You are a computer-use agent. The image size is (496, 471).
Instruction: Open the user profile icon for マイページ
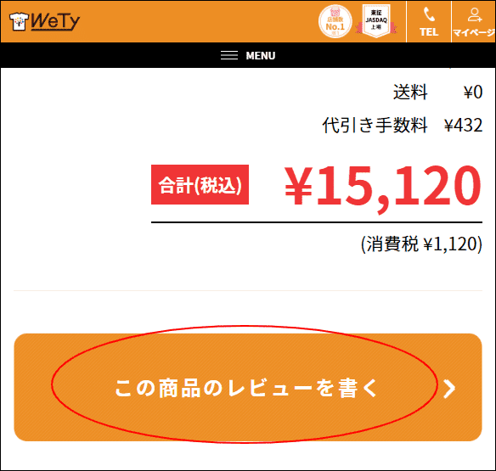tap(475, 15)
